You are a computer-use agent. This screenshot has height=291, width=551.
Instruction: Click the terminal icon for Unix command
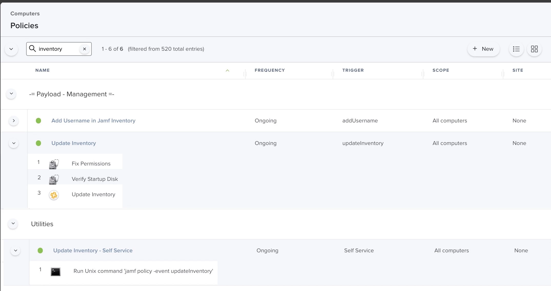(x=56, y=272)
